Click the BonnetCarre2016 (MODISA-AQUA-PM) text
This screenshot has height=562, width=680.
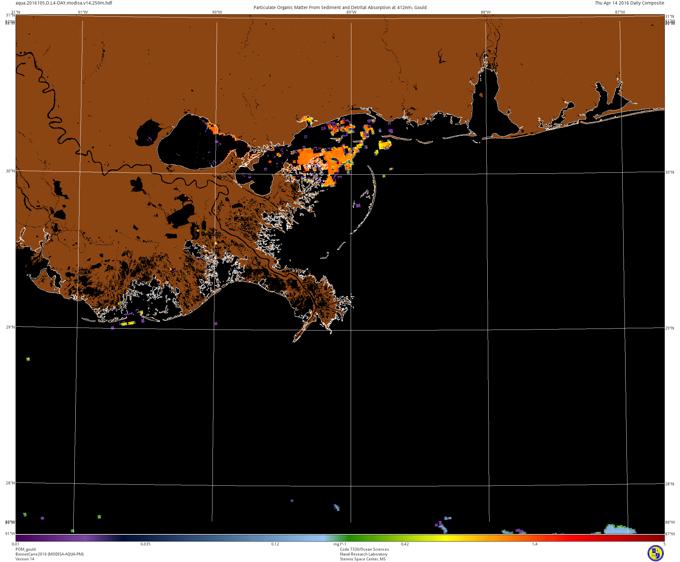point(49,554)
